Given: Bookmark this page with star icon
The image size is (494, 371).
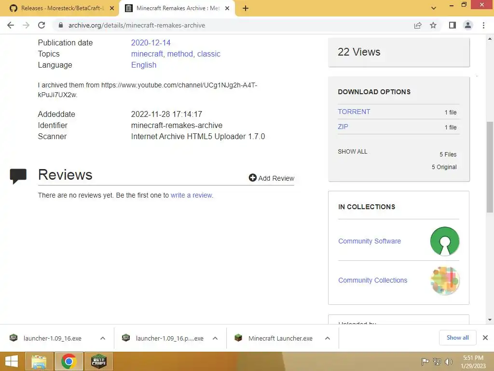Looking at the screenshot, I should point(433,25).
